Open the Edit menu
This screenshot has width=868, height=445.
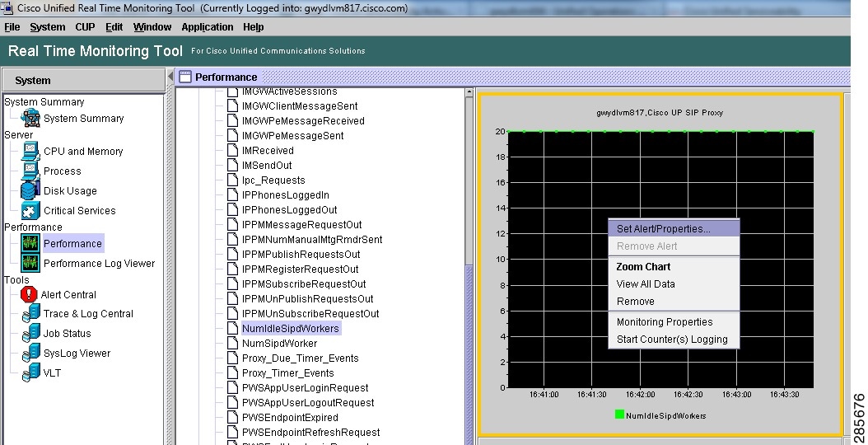tap(114, 26)
